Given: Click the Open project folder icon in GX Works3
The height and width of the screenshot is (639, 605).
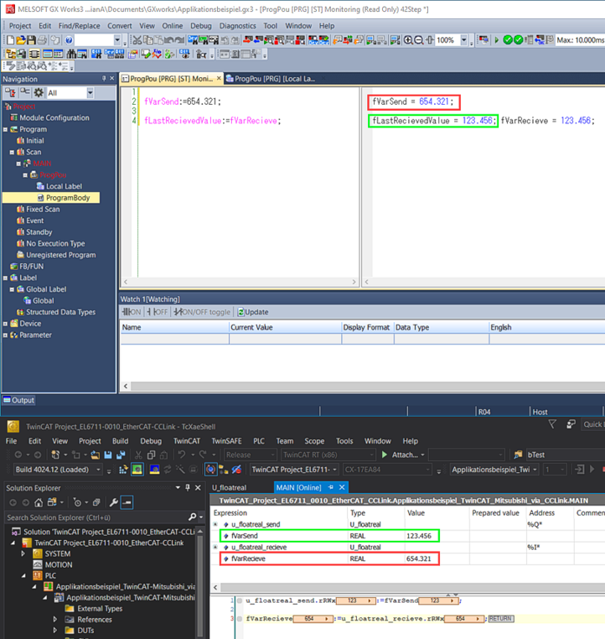Looking at the screenshot, I should point(21,40).
